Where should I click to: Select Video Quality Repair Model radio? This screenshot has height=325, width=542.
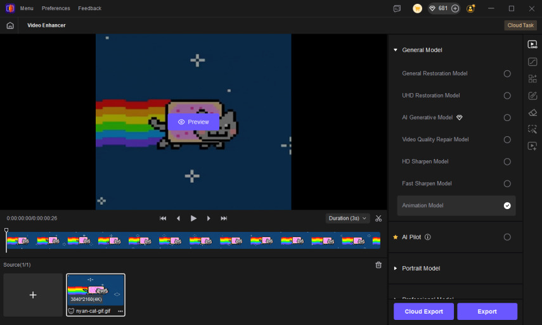pyautogui.click(x=507, y=139)
